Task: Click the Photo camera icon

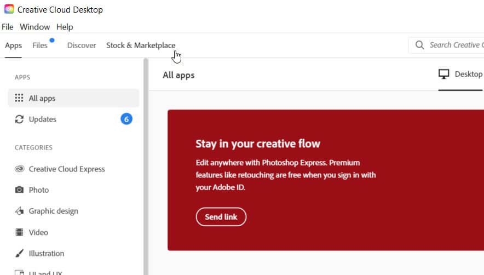Action: [x=19, y=190]
